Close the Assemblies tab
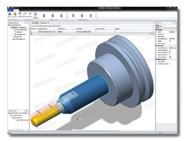The height and width of the screenshot is (141, 189). [x=48, y=23]
